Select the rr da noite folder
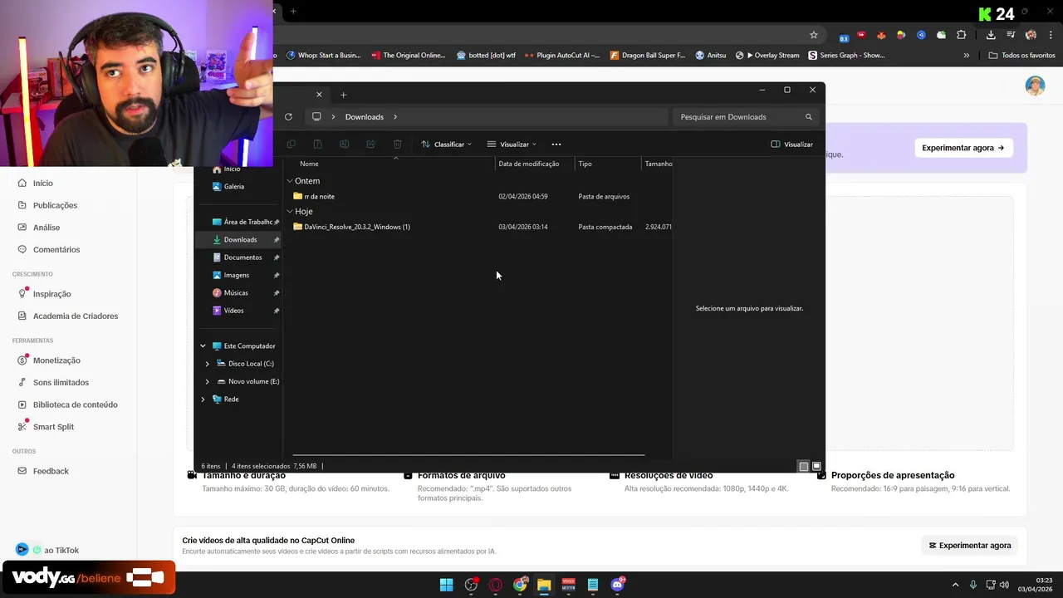 click(314, 197)
